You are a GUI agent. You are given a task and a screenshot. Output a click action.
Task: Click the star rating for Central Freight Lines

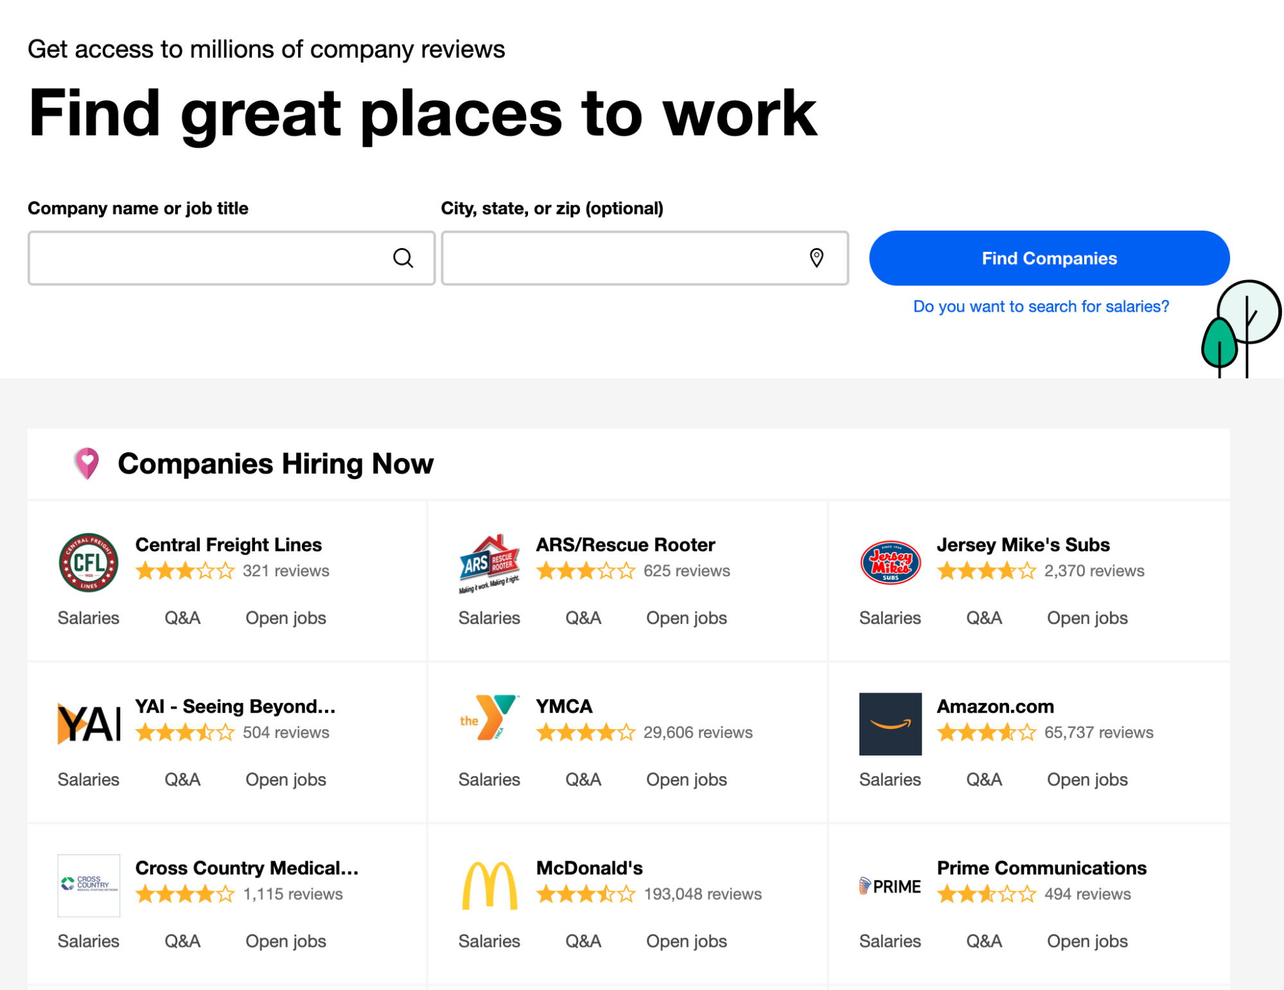tap(185, 570)
